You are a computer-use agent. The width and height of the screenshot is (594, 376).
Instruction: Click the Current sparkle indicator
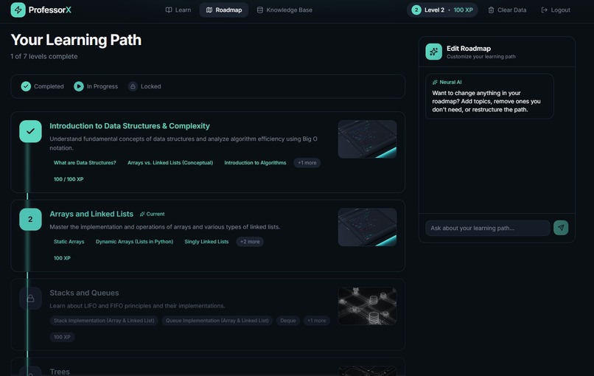coord(152,214)
